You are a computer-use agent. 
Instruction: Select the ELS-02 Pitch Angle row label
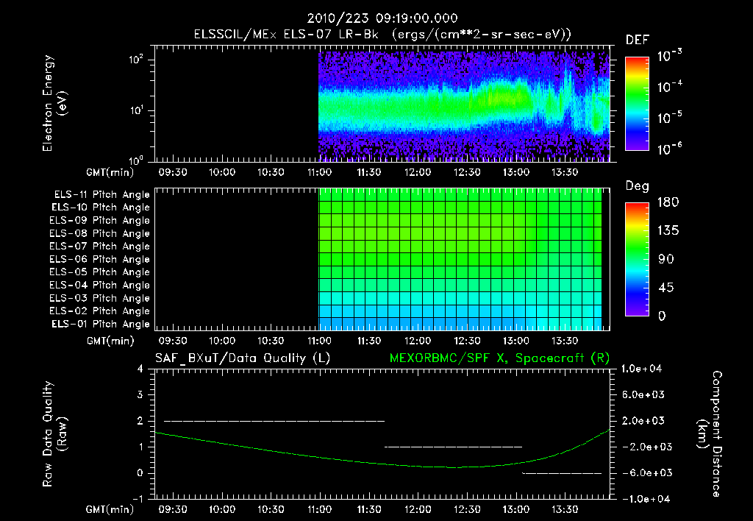(x=99, y=311)
